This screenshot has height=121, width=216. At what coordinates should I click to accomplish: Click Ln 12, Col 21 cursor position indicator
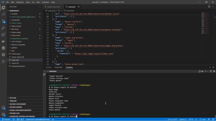coord(172,119)
